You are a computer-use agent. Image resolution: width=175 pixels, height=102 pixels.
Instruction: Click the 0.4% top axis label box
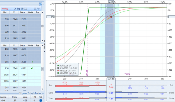(111, 2)
